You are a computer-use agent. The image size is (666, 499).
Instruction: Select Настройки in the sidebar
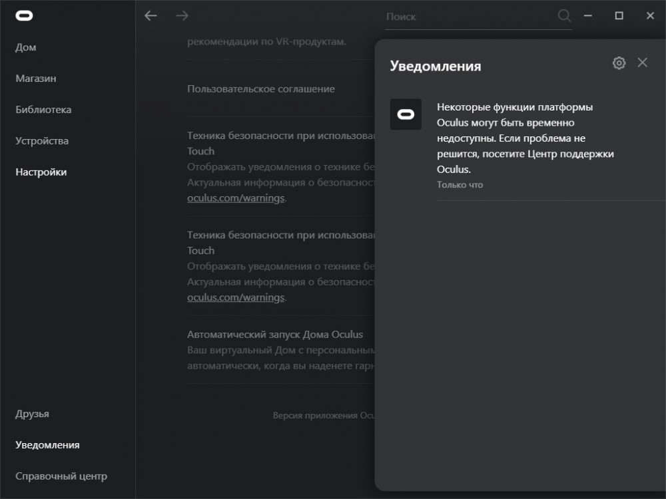pos(41,172)
